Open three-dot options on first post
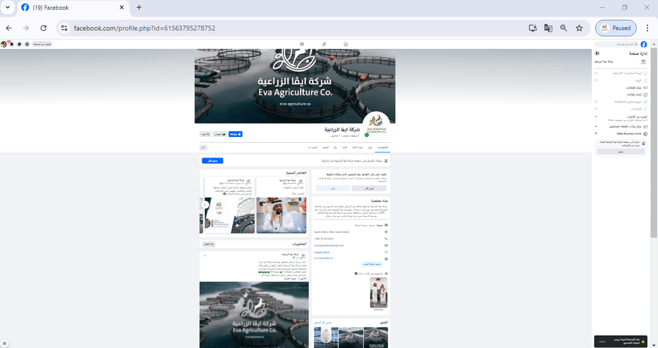This screenshot has height=348, width=658. (x=205, y=255)
